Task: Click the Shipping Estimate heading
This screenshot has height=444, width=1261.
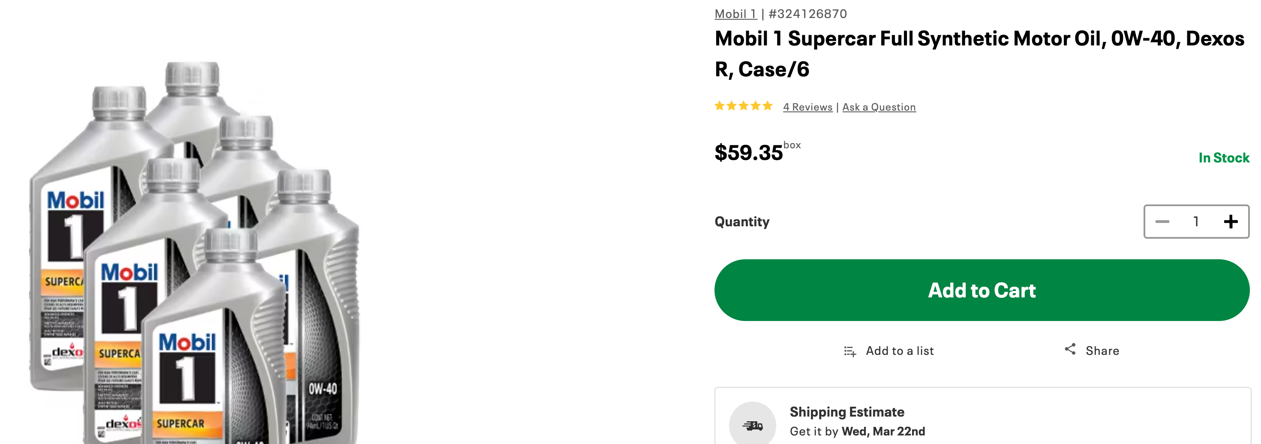Action: [847, 412]
